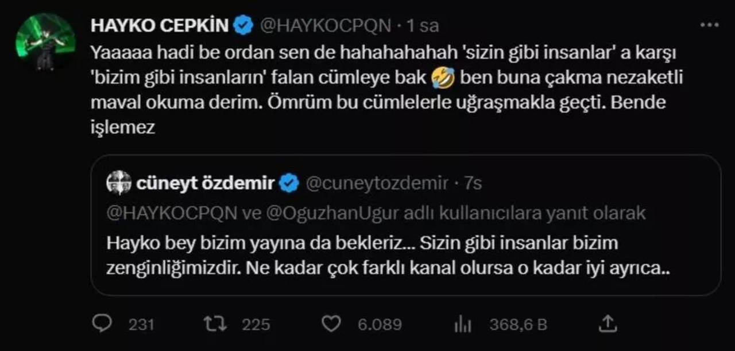Viewport: 735px width, 351px height.
Task: Click the '7s' quoted tweet timestamp
Action: click(473, 183)
